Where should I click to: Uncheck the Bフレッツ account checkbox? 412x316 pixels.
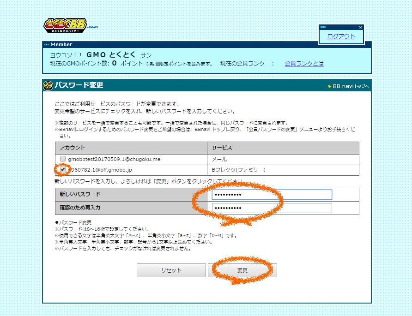(62, 170)
